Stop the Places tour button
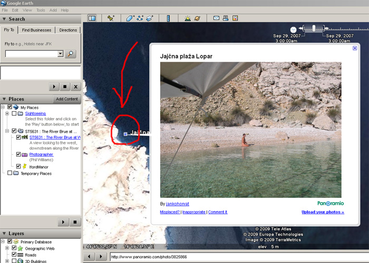 point(75,222)
